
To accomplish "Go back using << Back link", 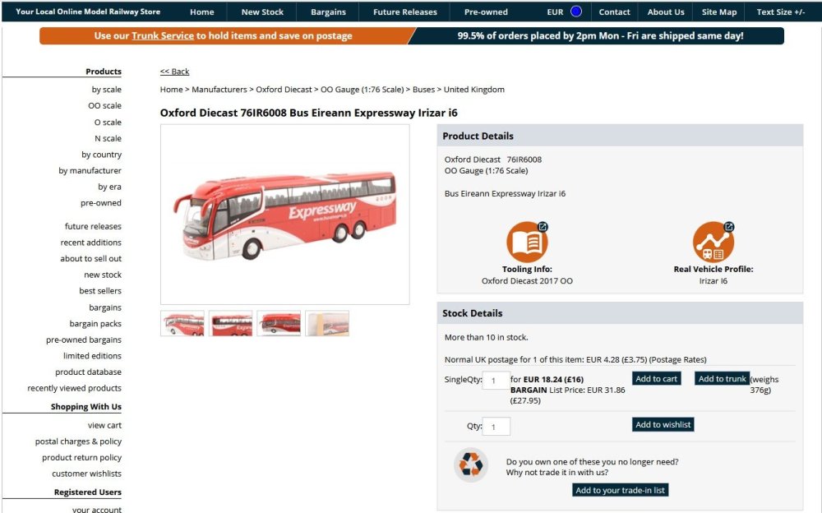I will [x=174, y=72].
